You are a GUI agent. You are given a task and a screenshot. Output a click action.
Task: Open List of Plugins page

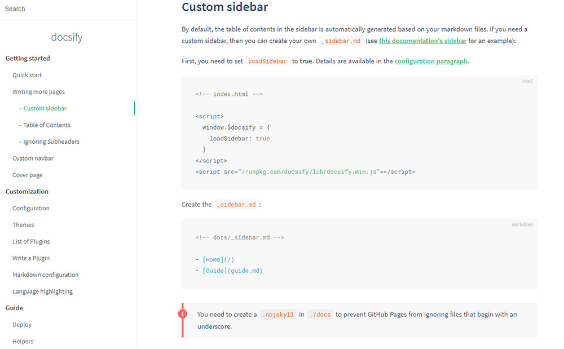point(31,241)
